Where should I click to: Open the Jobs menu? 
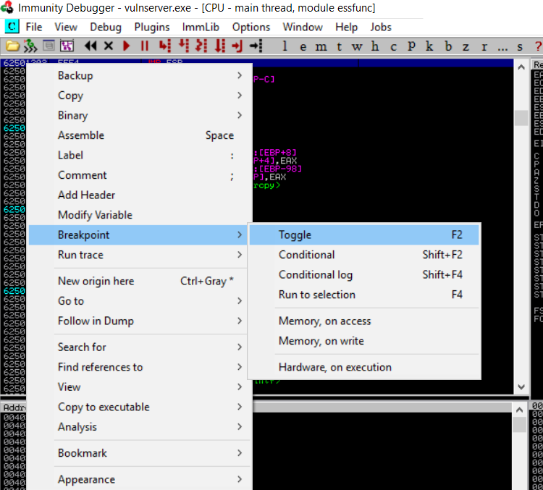[x=381, y=27]
